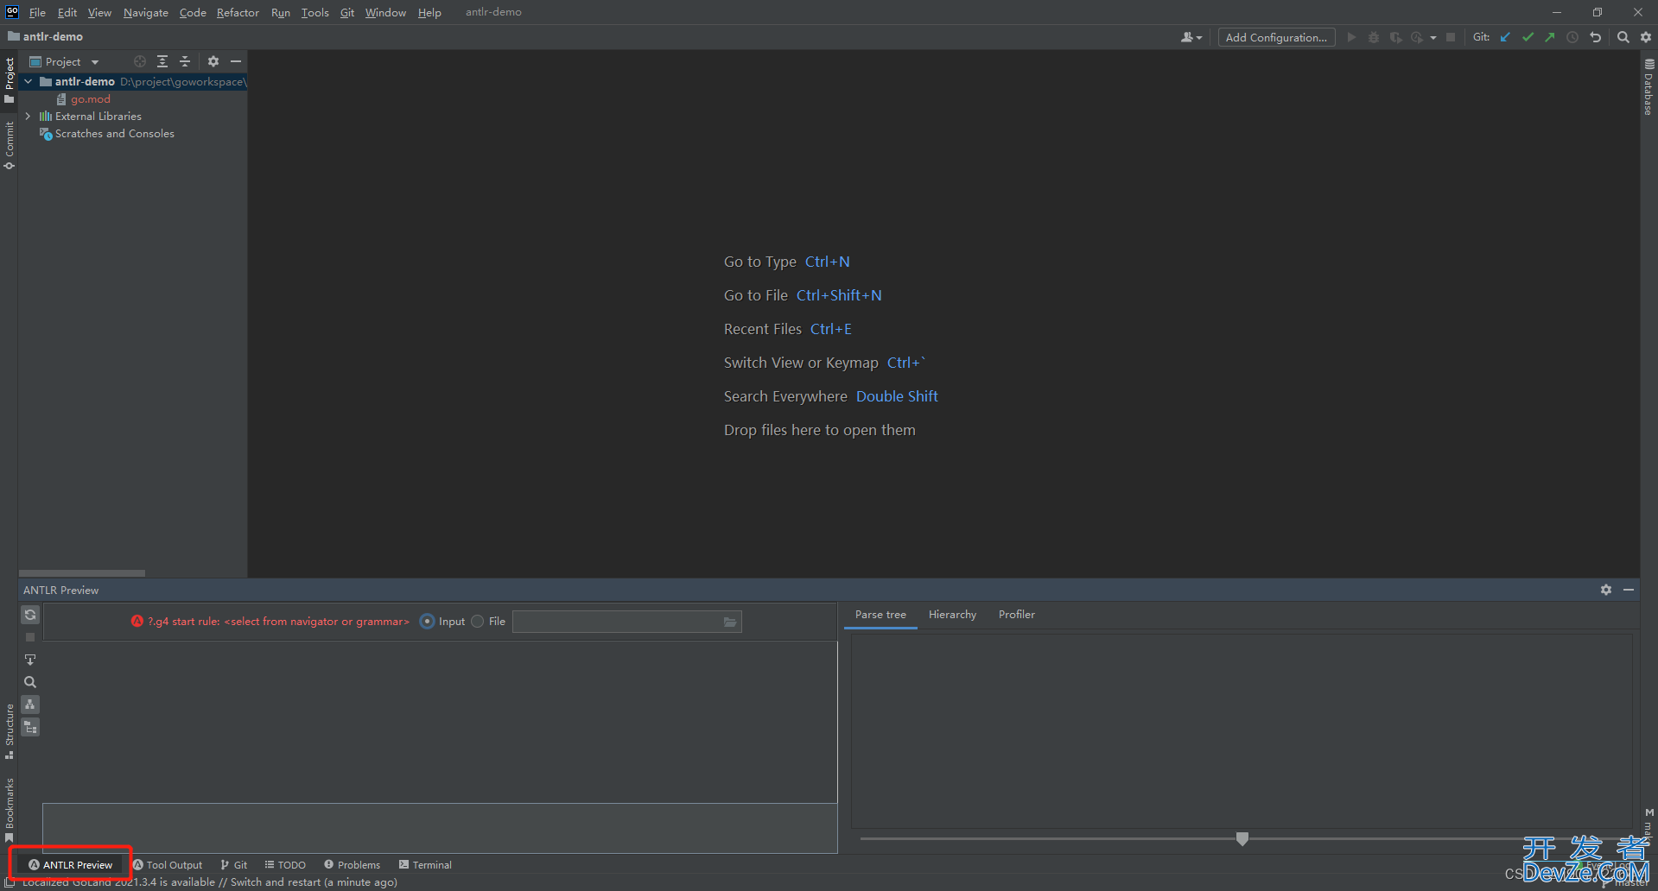Open the run-with dropdown arrow in toolbar
The image size is (1658, 891).
tap(1433, 37)
